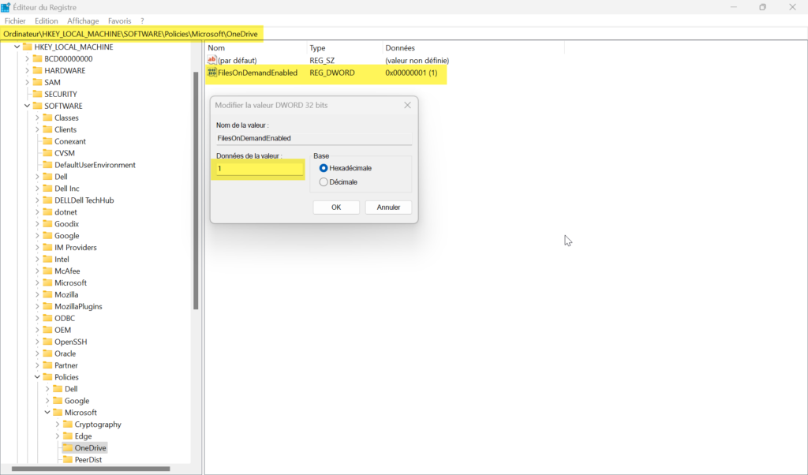Viewport: 808px width, 475px height.
Task: Expand the BCD00000000 key node
Action: (x=27, y=58)
